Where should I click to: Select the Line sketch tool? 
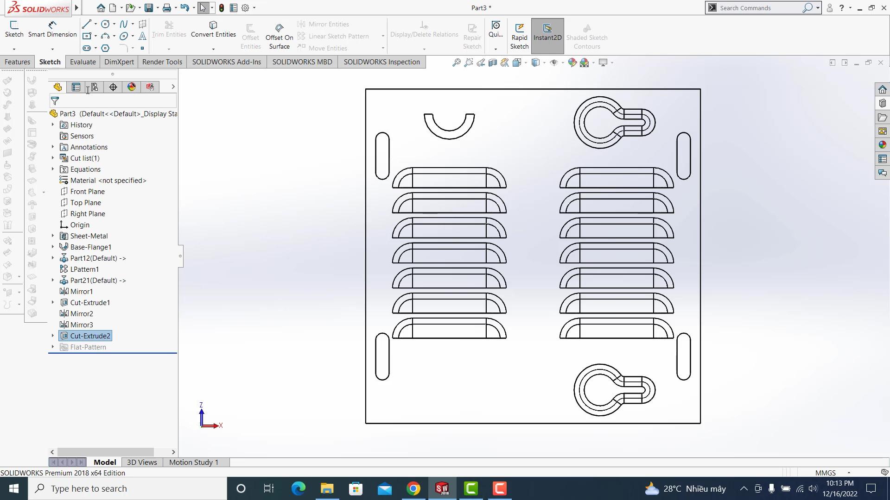(x=87, y=24)
